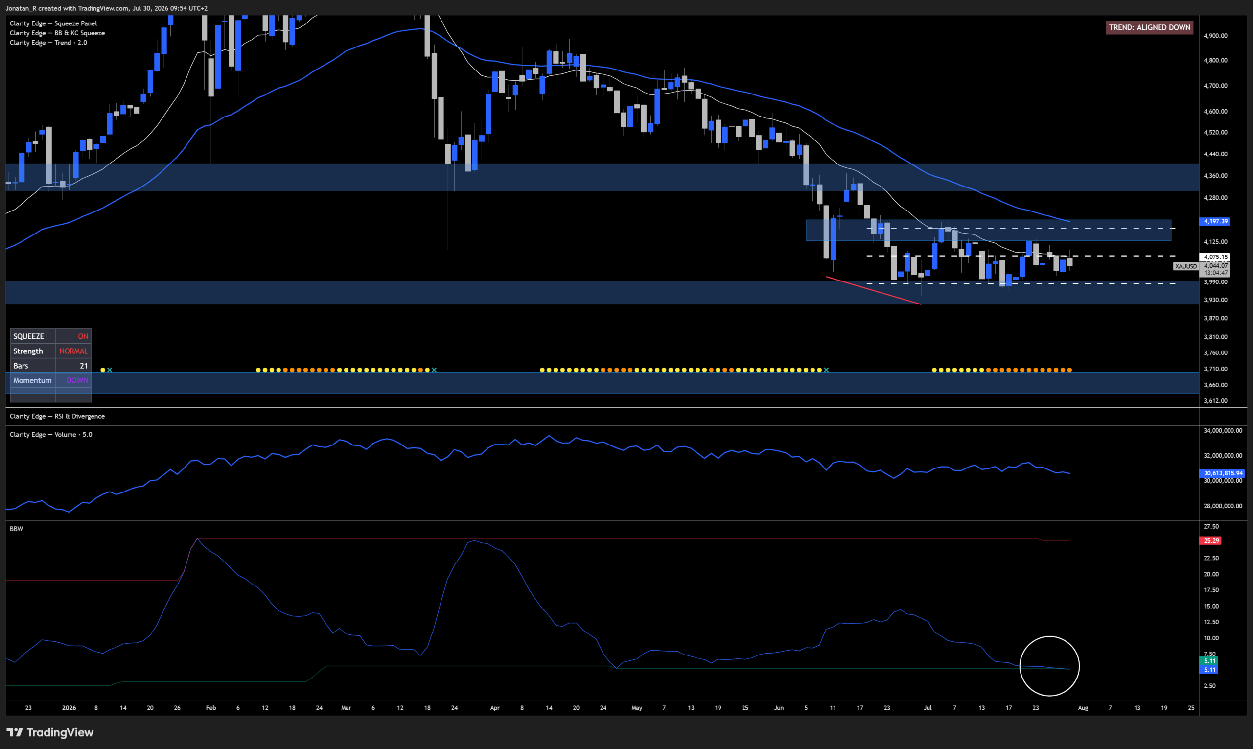Viewport: 1253px width, 749px height.
Task: Click the TREND: ALIGNED DOWN badge
Action: coord(1149,27)
